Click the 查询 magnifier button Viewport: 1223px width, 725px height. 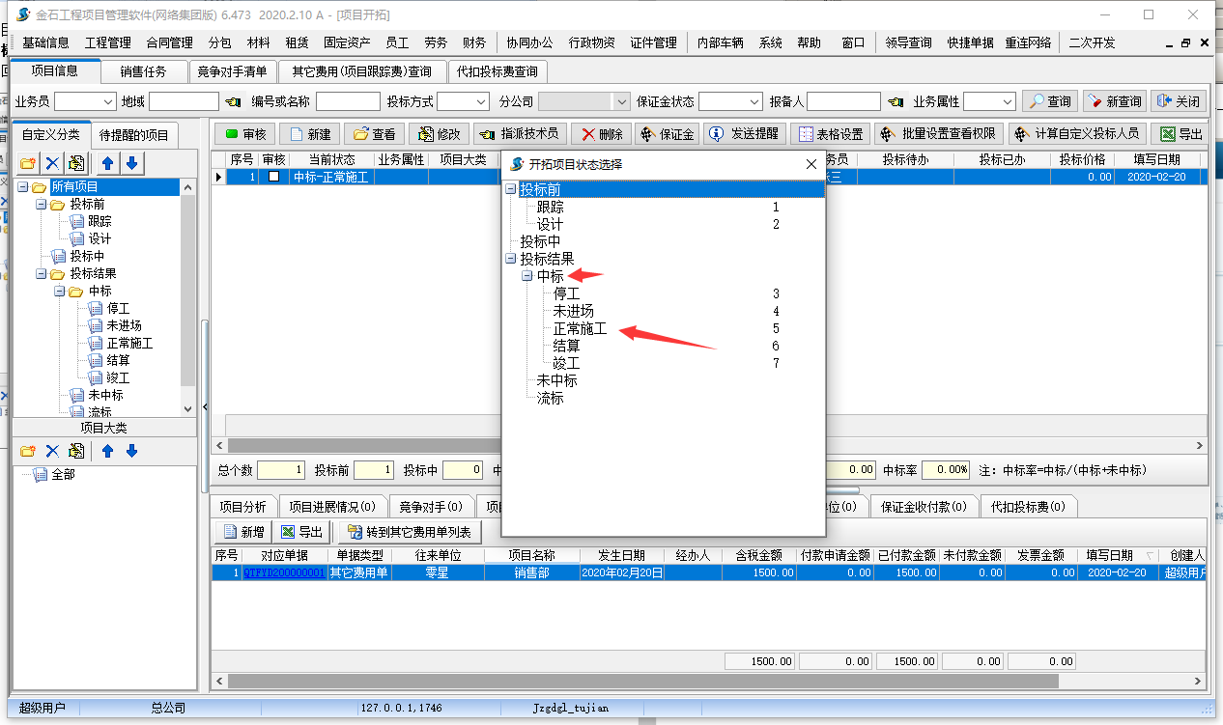tap(1049, 101)
